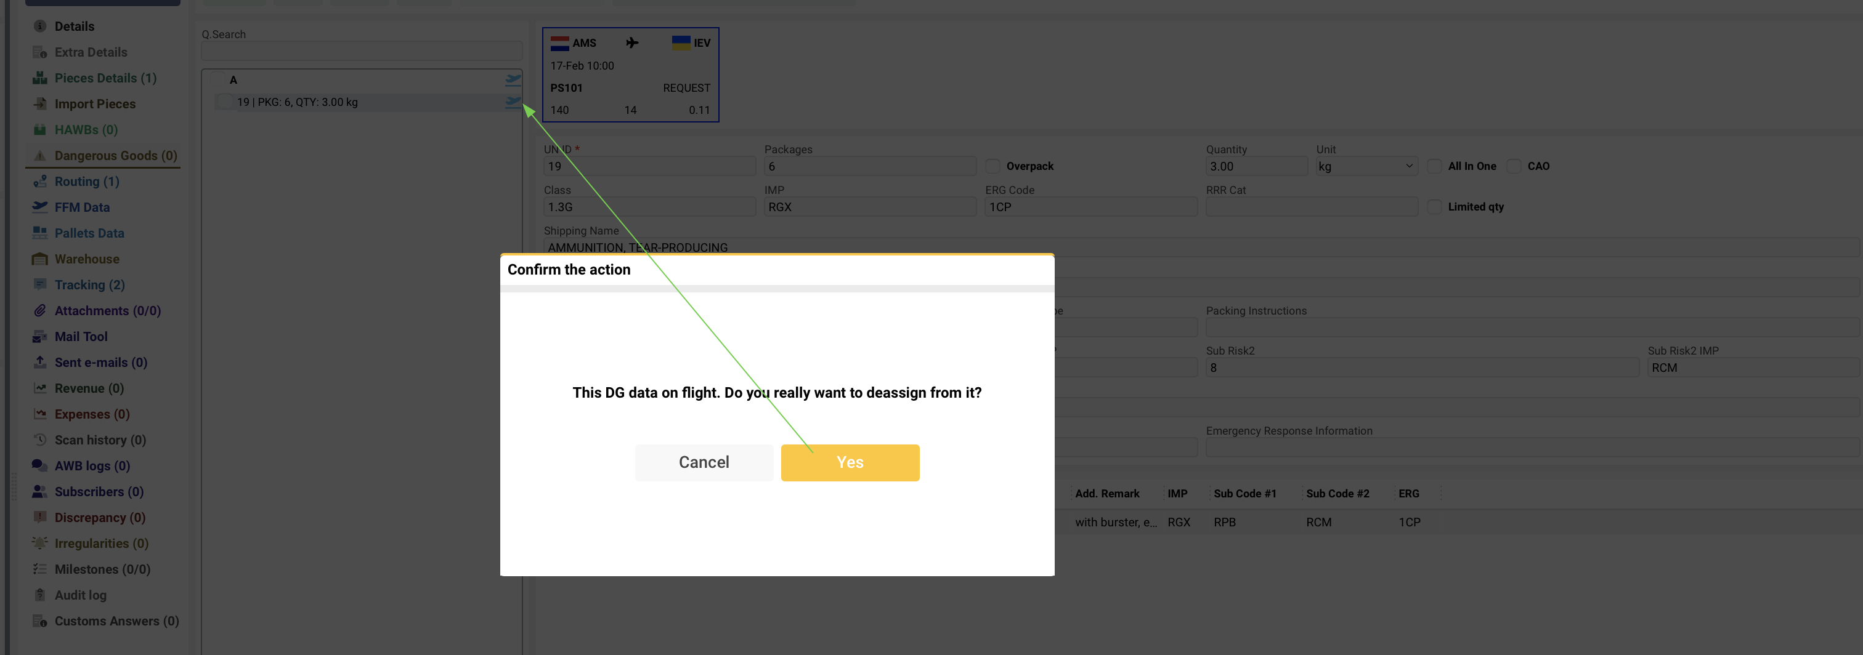Click the Audit log icon
The height and width of the screenshot is (655, 1863).
tap(40, 595)
